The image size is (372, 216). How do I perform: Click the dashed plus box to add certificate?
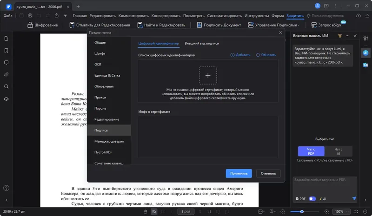pos(208,75)
